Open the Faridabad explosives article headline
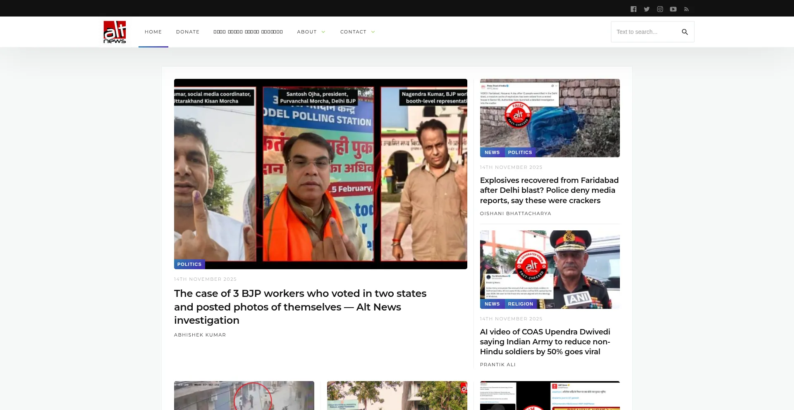Image resolution: width=794 pixels, height=410 pixels. pyautogui.click(x=549, y=190)
